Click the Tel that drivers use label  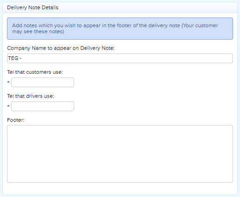[x=31, y=96]
